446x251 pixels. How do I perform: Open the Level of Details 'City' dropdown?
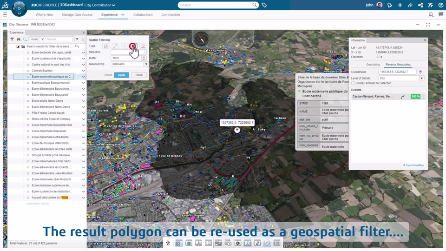pos(421,78)
